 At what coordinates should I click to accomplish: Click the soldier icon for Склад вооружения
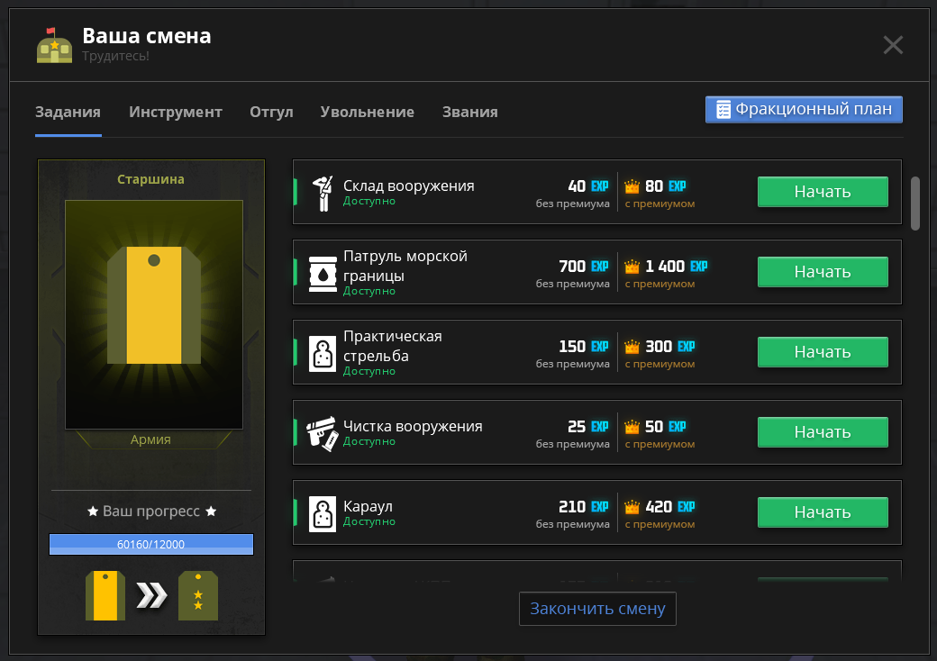point(323,193)
